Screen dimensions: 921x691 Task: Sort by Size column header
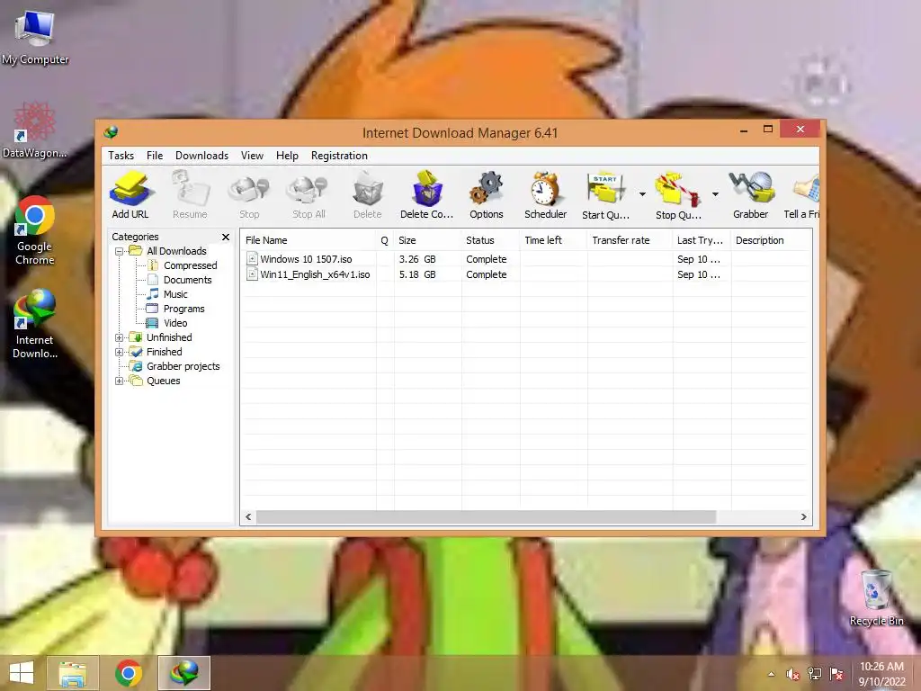(x=427, y=240)
